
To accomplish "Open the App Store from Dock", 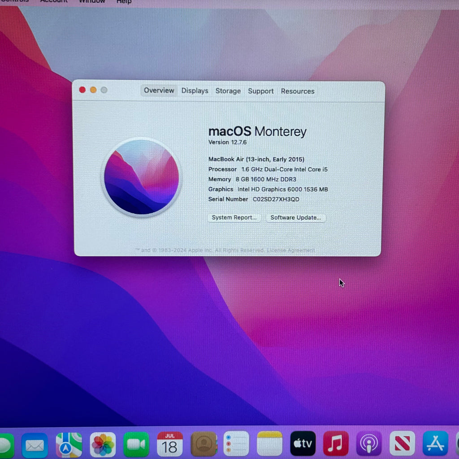I will click(436, 443).
